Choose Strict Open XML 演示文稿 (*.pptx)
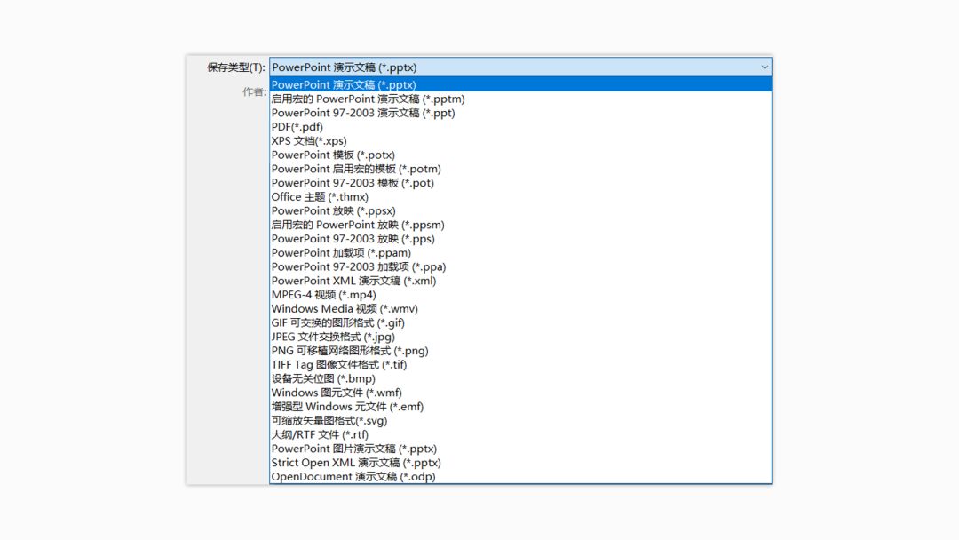 (x=520, y=464)
